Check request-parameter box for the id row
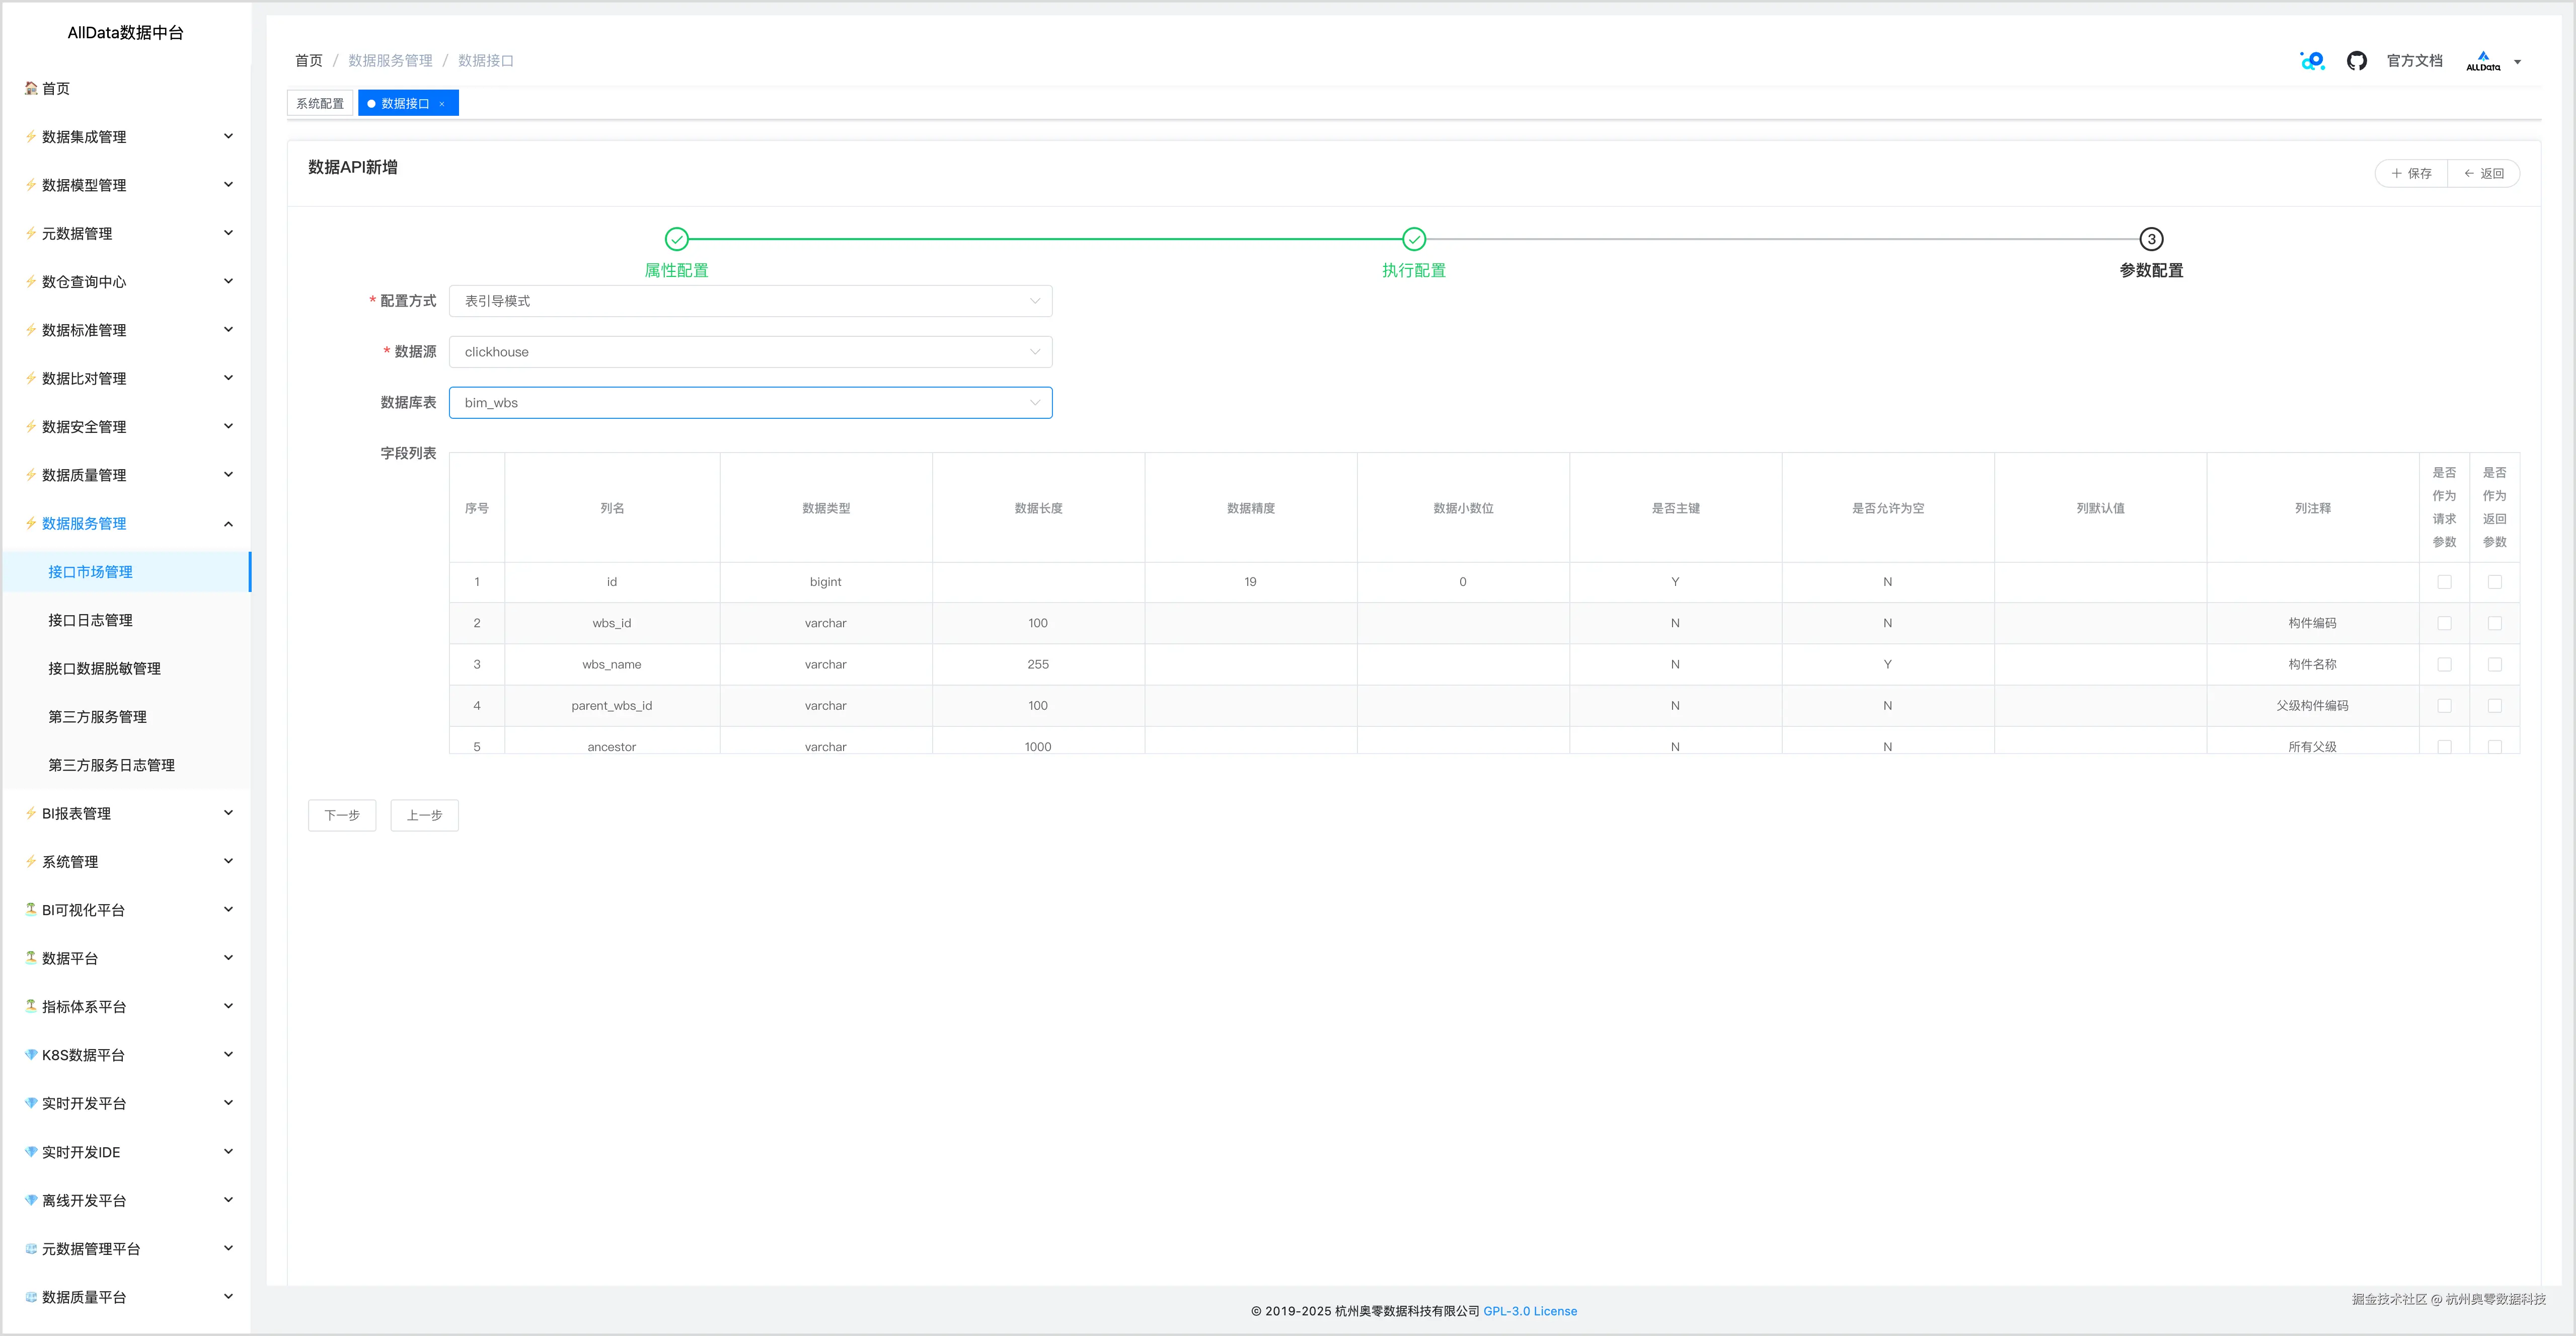 (2444, 582)
